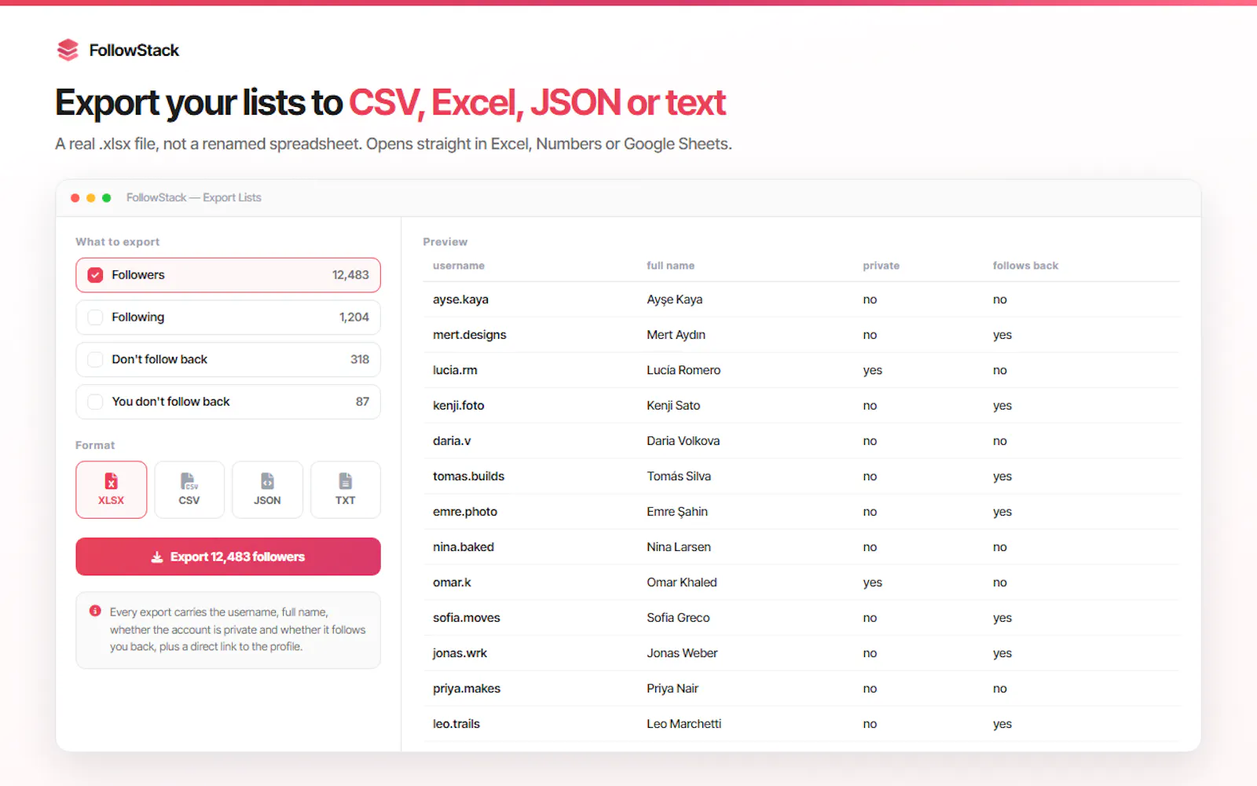Click the priya.makes username cell
The height and width of the screenshot is (786, 1257).
coord(467,689)
